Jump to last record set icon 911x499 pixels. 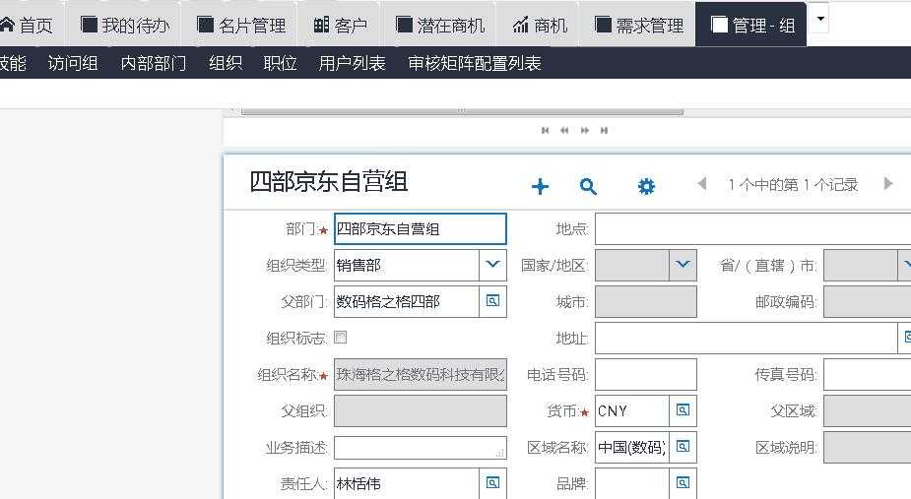[x=605, y=130]
